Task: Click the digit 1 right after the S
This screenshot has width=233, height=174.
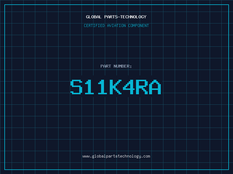Action: tap(89, 87)
